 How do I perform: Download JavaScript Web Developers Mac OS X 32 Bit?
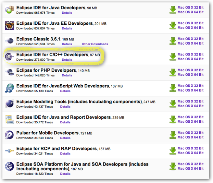click(190, 86)
